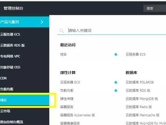Toggle favorite star for 负载均衡 product
Screen dimensions: 166x125
pyautogui.click(x=116, y=91)
